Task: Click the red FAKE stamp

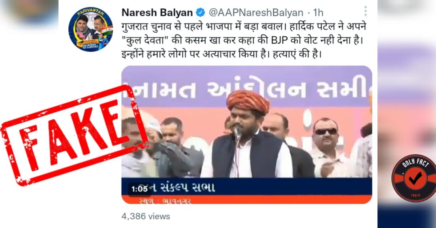Action: coord(74,135)
